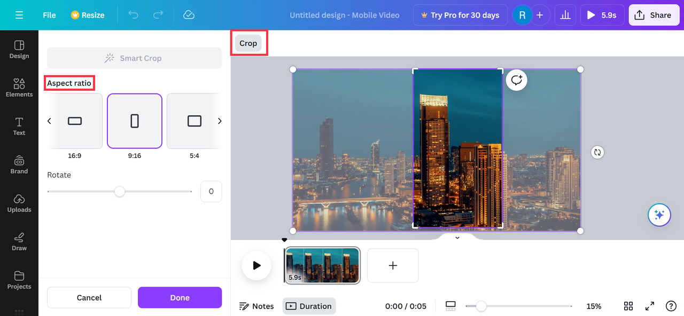Present the 5.9s video preview

click(x=602, y=15)
